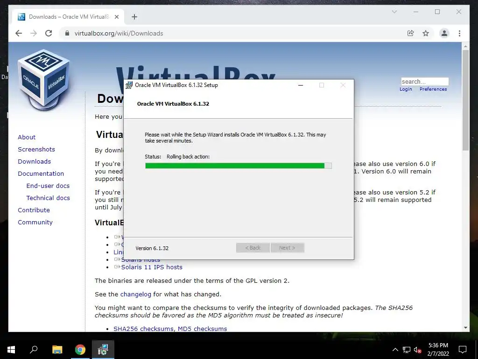This screenshot has width=478, height=359.
Task: Click the browser forward arrow
Action: 34,33
